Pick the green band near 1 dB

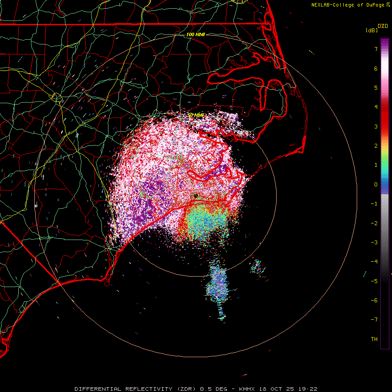click(385, 164)
